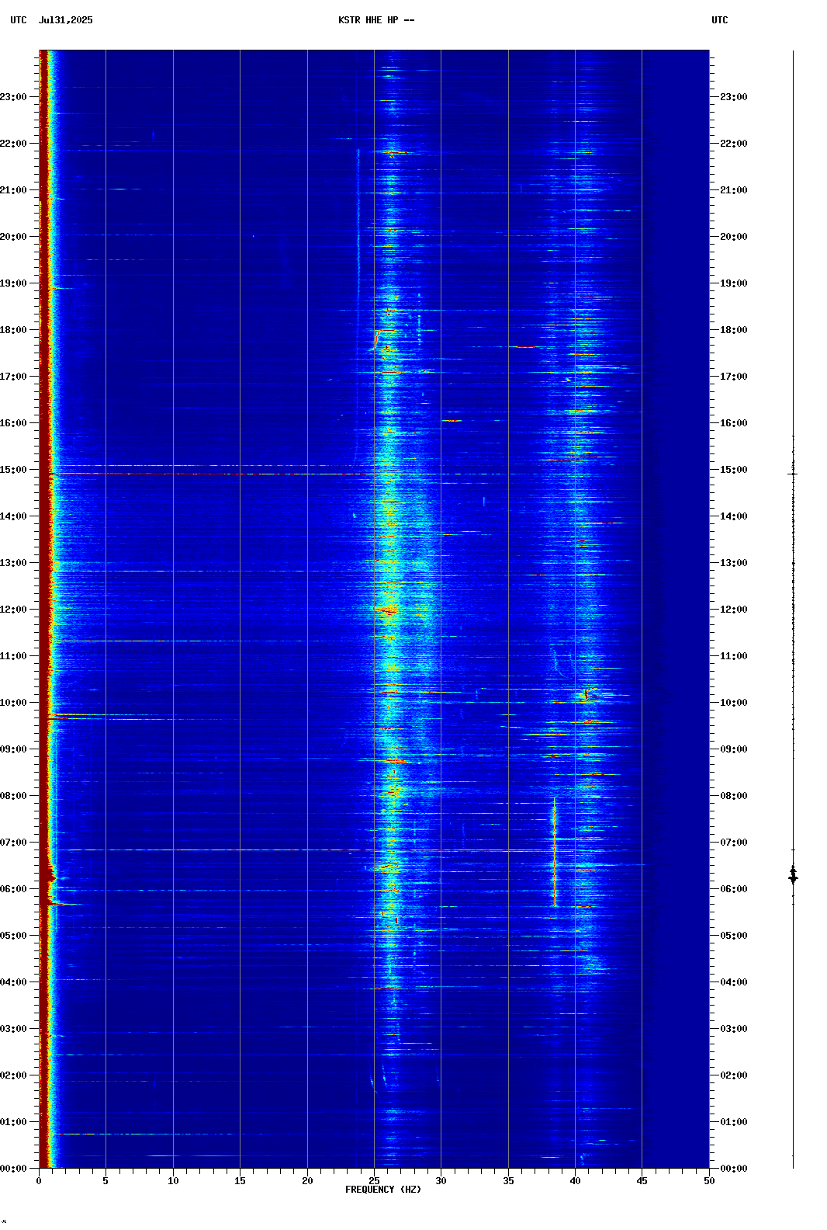Click the 09:00 label on the left time axis
827x1230 pixels.
pos(13,749)
